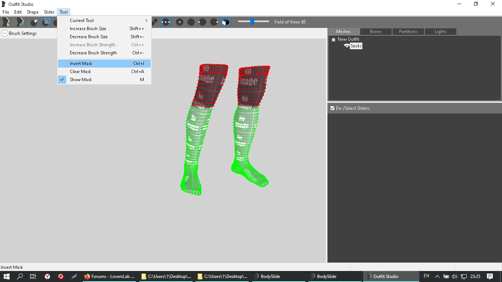Choose Decrease Brush Size menu item

pos(104,37)
